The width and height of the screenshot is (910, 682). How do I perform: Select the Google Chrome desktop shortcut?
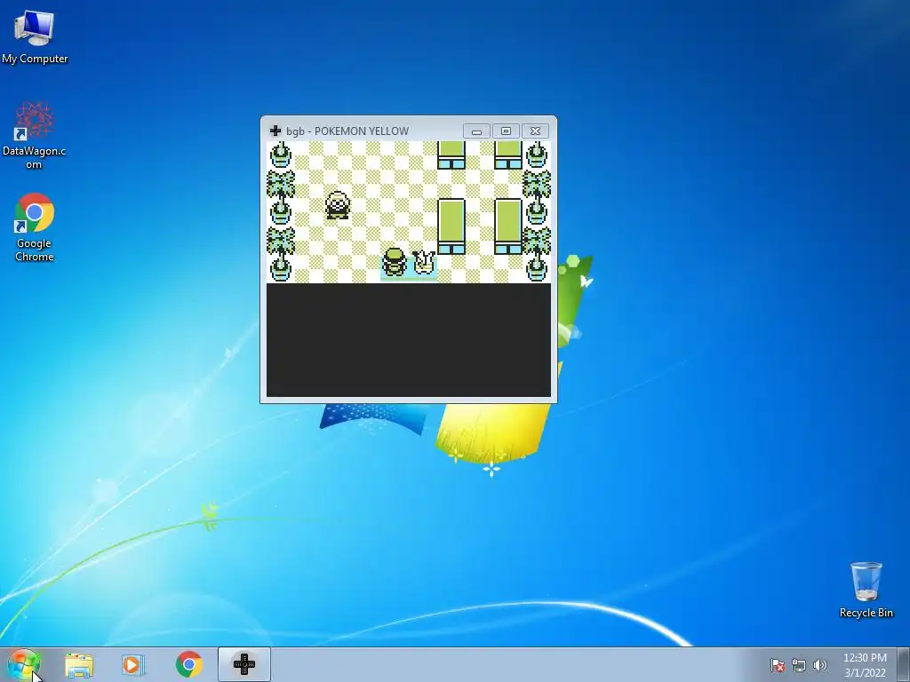tap(35, 227)
